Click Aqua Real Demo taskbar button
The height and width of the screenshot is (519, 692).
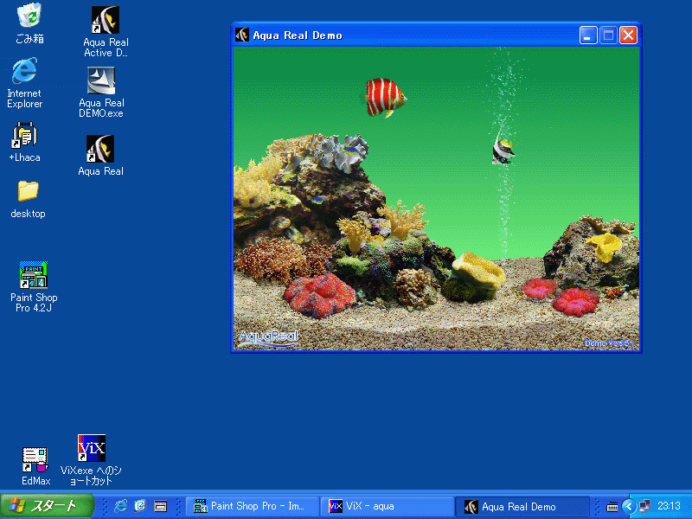(x=524, y=506)
